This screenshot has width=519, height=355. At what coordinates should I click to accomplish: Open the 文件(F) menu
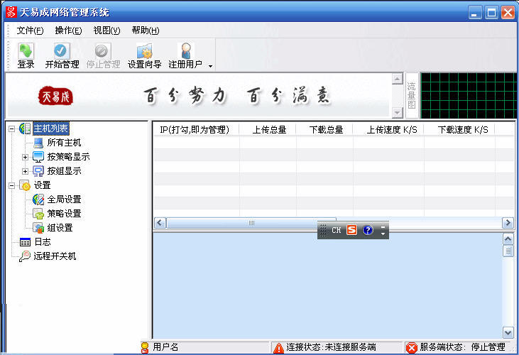(30, 31)
